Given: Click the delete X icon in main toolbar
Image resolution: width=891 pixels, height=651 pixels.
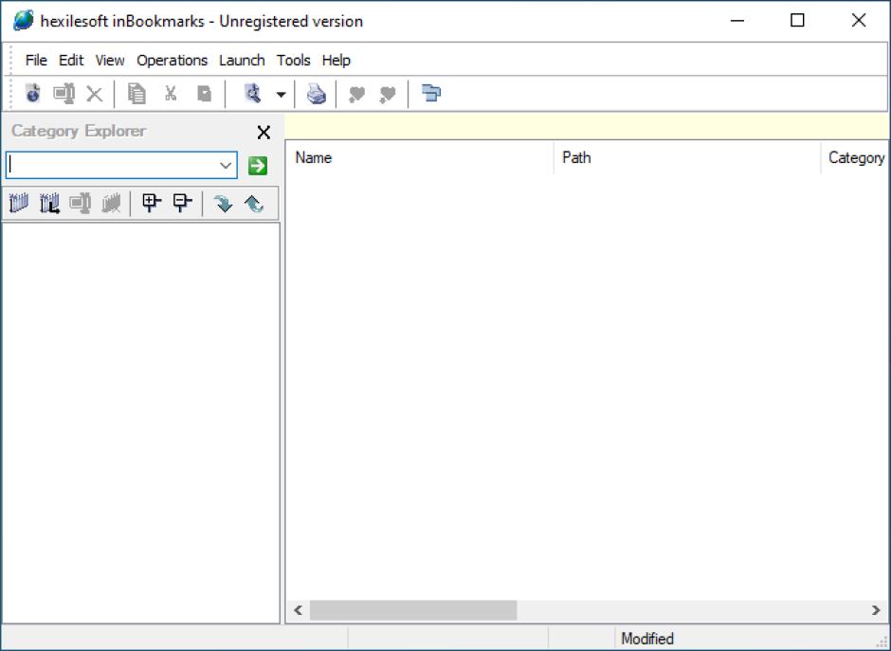Looking at the screenshot, I should pos(95,93).
